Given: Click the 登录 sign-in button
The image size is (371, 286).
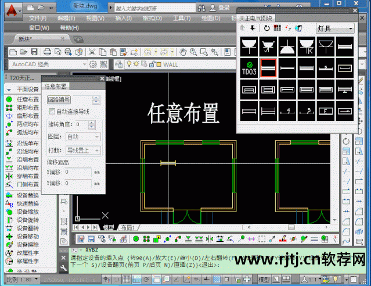Looking at the screenshot, I should point(219,8).
